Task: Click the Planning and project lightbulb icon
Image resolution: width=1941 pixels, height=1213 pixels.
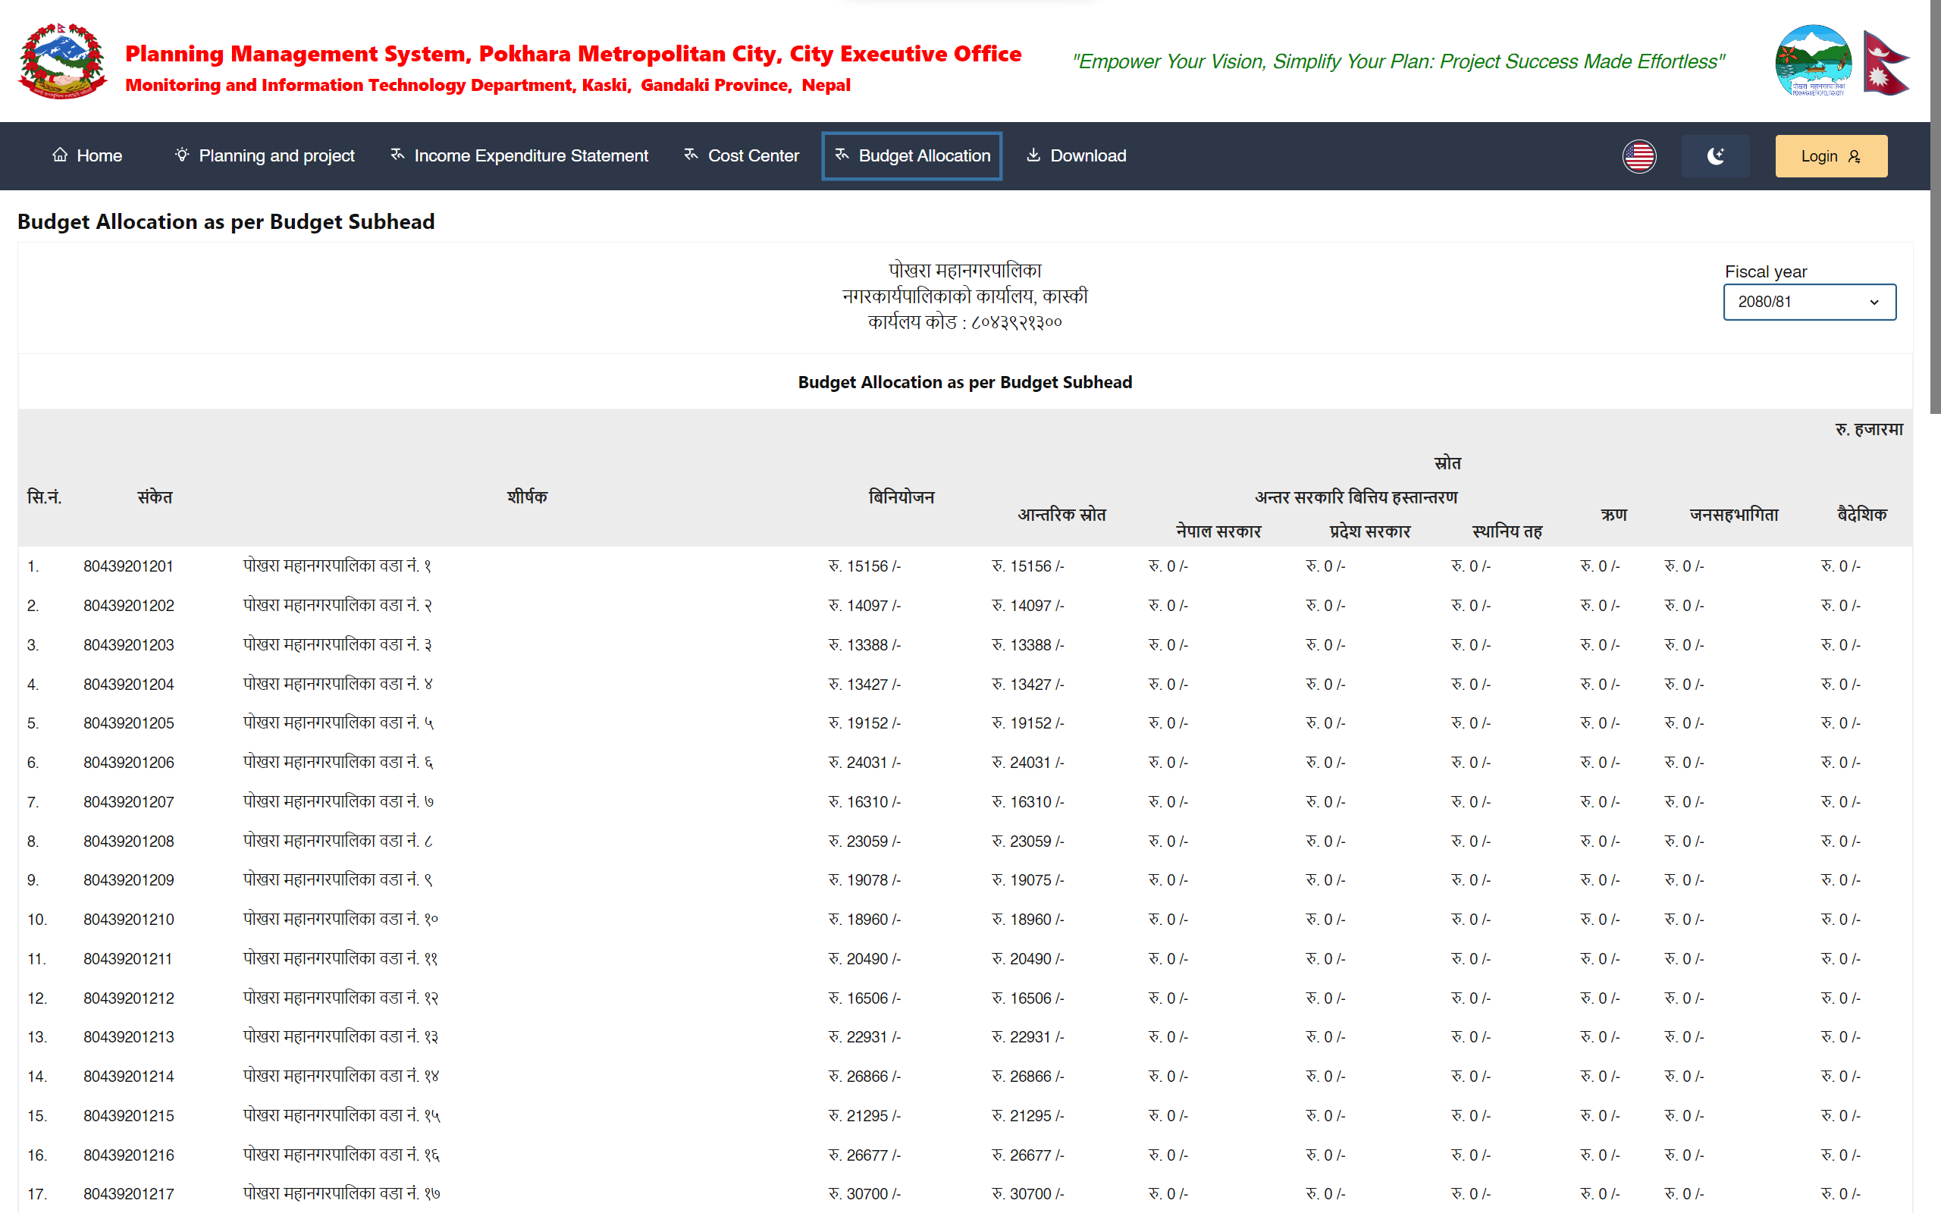Action: tap(182, 155)
